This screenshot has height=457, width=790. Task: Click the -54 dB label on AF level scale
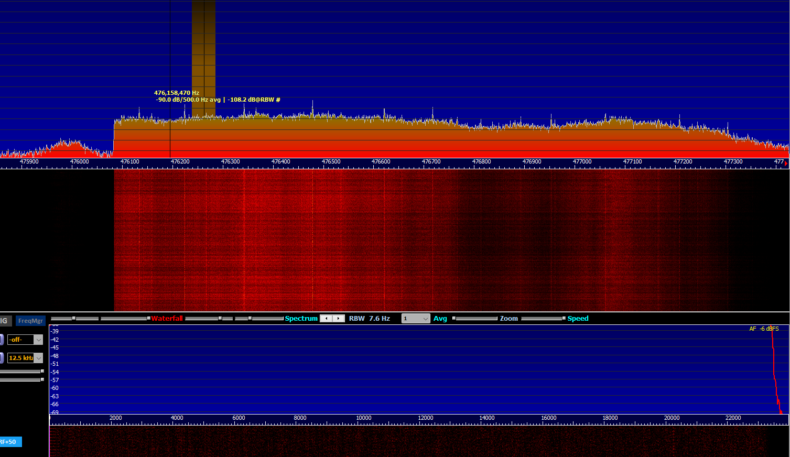coord(55,372)
